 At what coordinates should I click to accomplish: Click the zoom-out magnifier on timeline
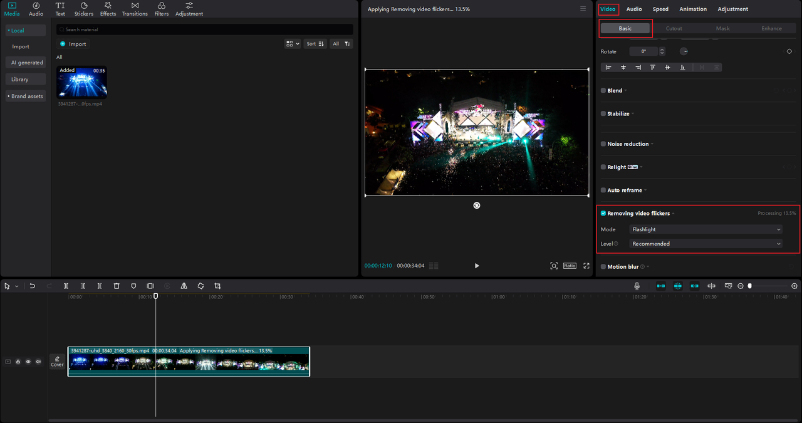(x=741, y=286)
